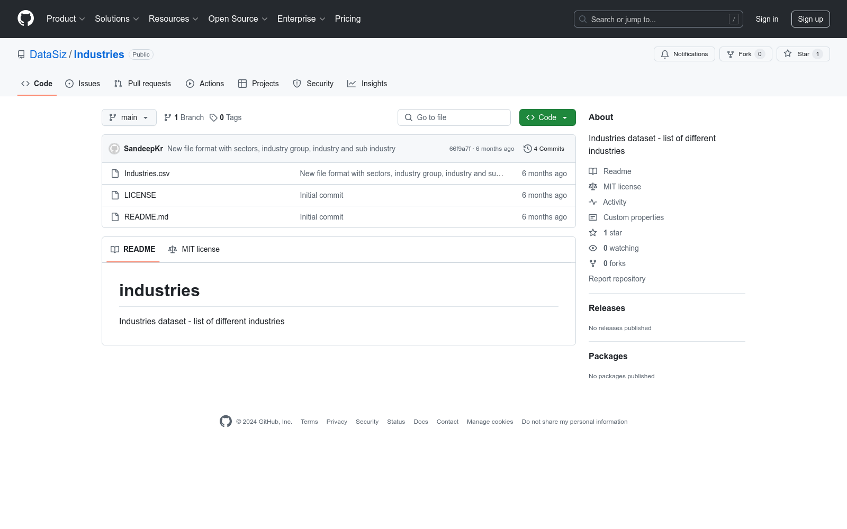The image size is (847, 529).
Task: Open the Industries repository link
Action: tap(99, 54)
